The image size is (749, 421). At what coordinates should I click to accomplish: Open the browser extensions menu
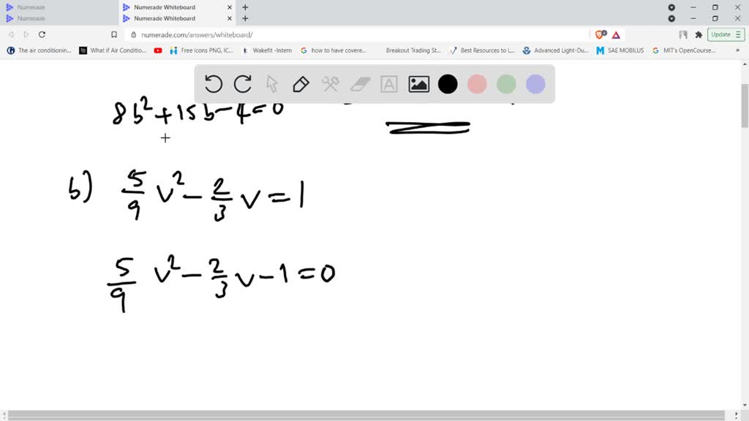point(699,34)
